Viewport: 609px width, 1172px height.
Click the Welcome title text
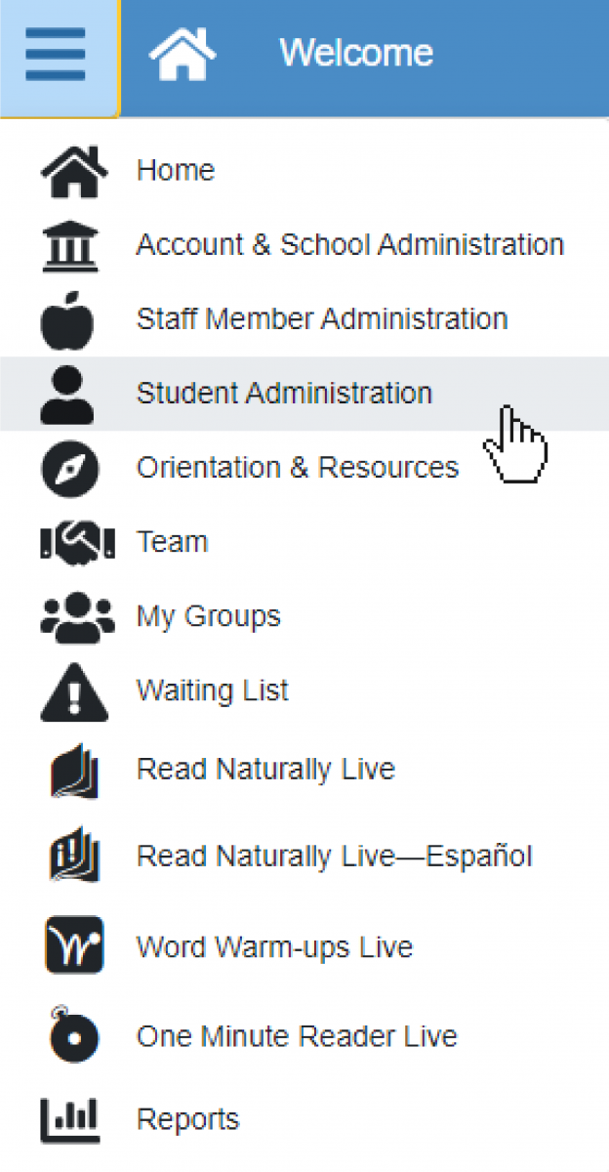pos(356,54)
